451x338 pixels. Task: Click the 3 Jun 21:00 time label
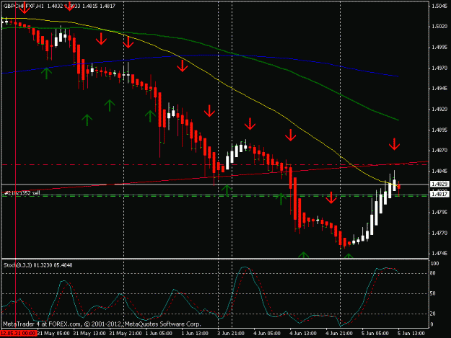231,334
